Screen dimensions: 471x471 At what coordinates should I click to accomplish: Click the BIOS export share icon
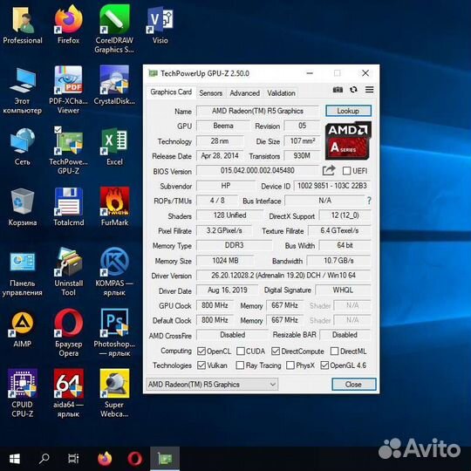tap(329, 170)
